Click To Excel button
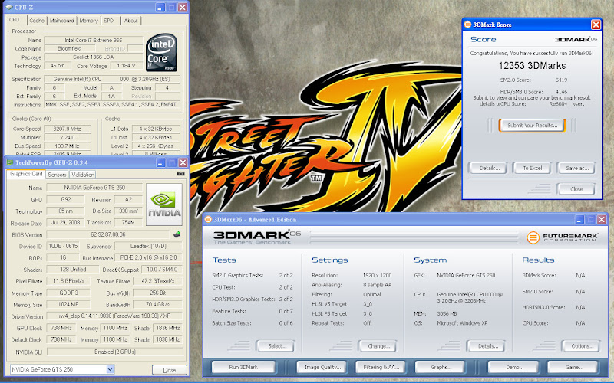 pos(532,168)
